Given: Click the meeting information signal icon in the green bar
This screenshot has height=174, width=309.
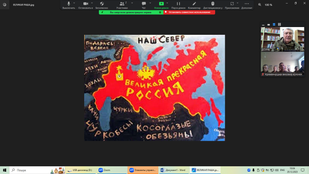Looking at the screenshot, I should point(102,12).
